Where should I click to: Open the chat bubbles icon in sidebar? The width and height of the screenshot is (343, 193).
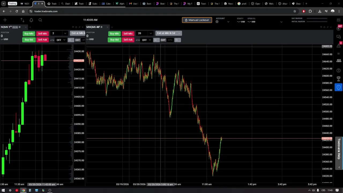coord(338,37)
